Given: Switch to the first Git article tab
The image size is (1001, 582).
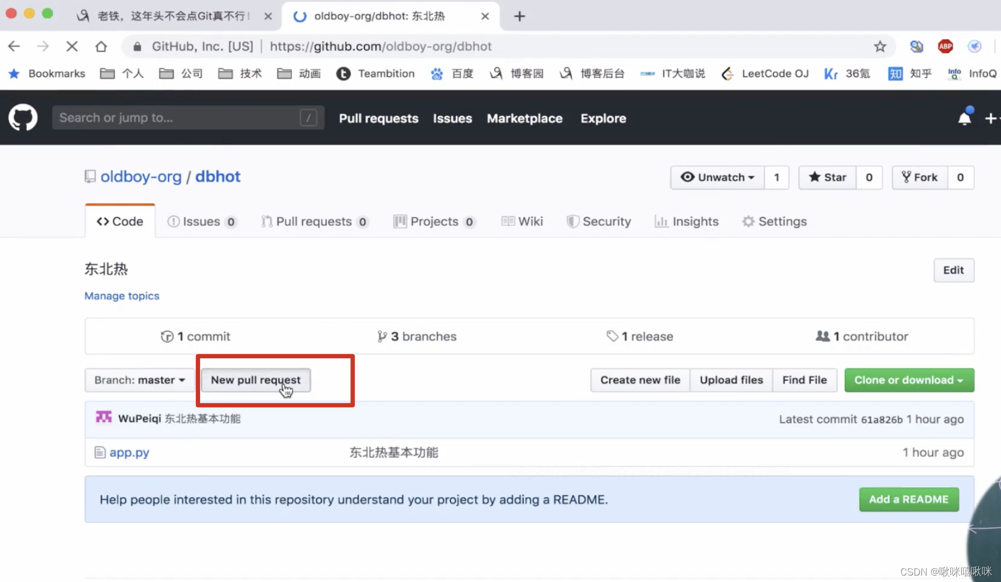Looking at the screenshot, I should [x=173, y=16].
